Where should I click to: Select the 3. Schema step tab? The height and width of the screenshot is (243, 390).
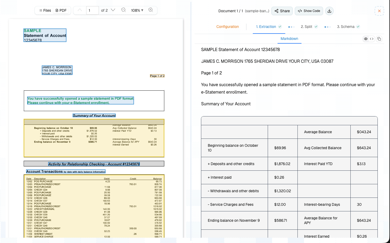click(348, 27)
